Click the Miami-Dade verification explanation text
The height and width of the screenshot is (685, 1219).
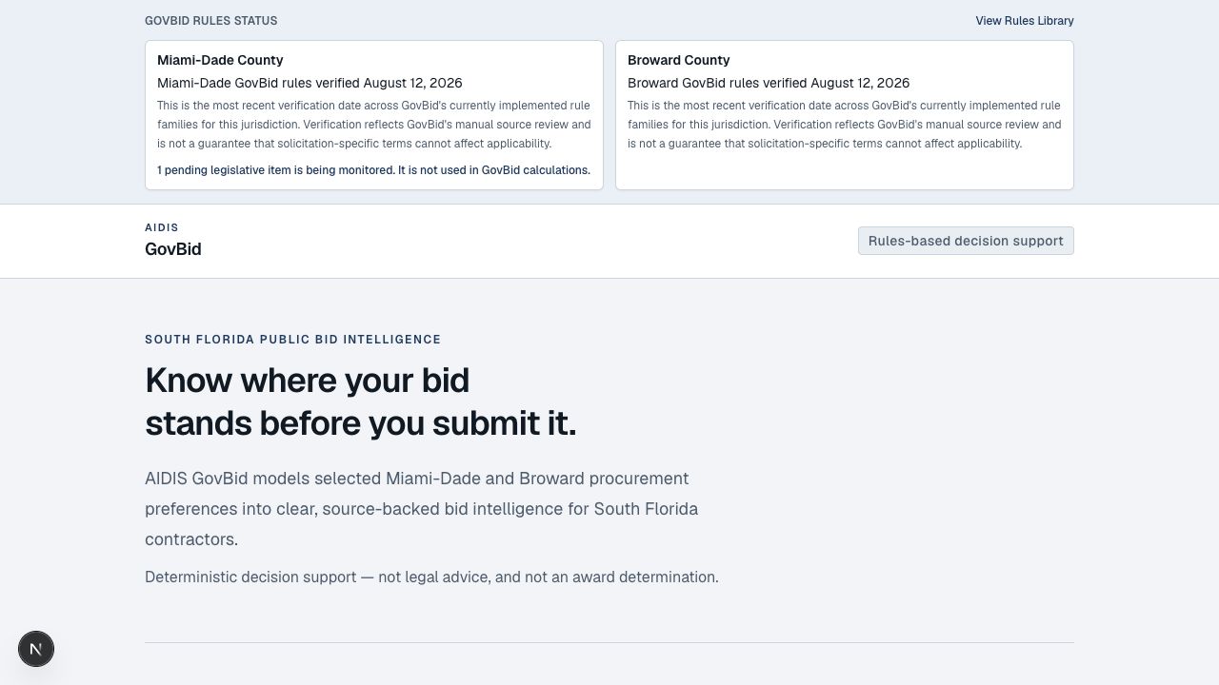[374, 125]
